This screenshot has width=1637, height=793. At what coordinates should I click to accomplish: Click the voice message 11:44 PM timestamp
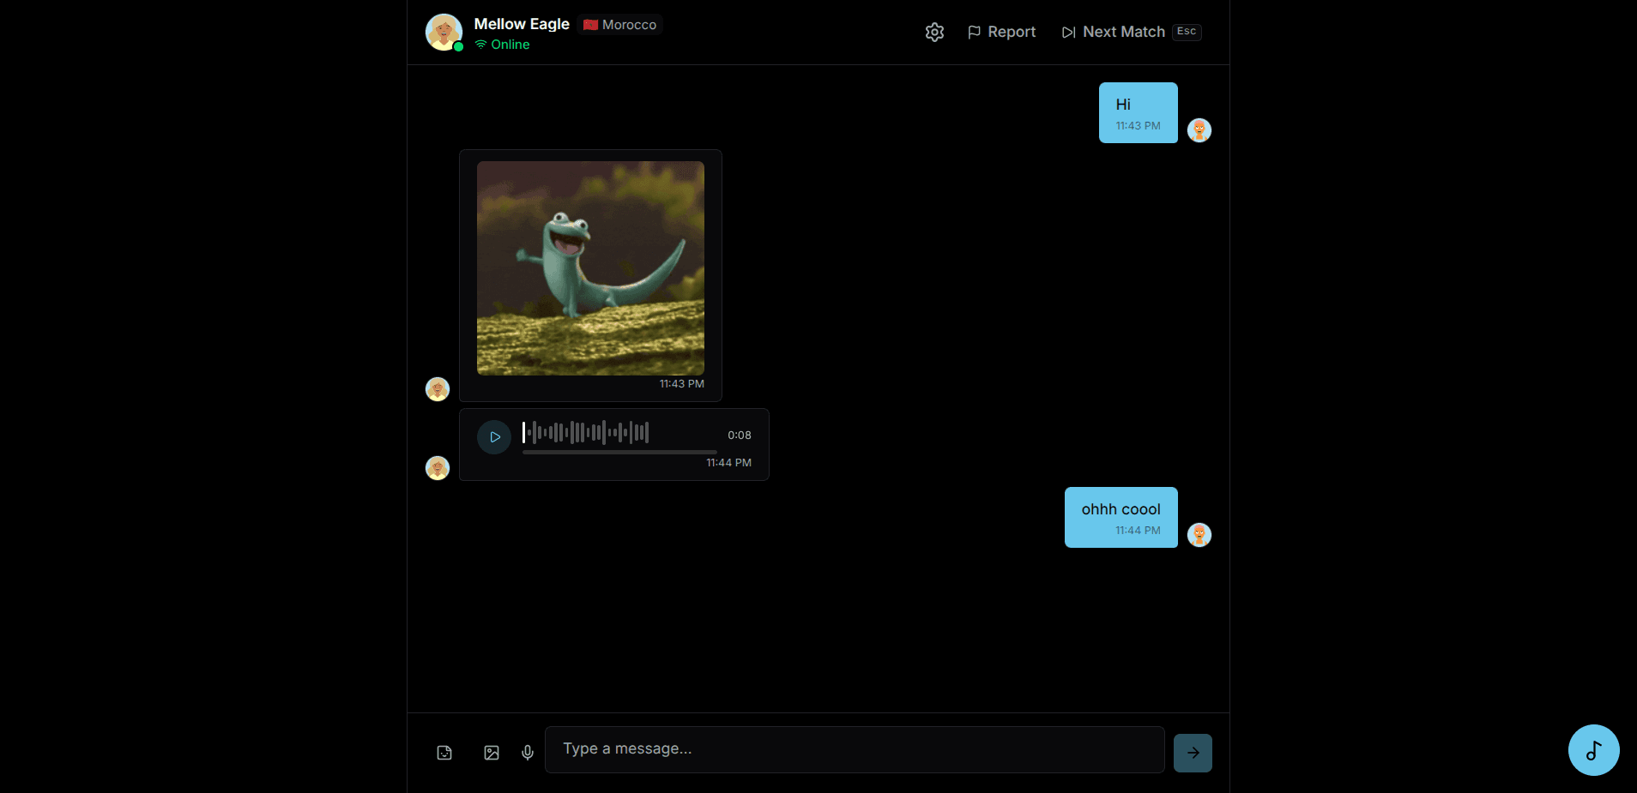click(729, 463)
